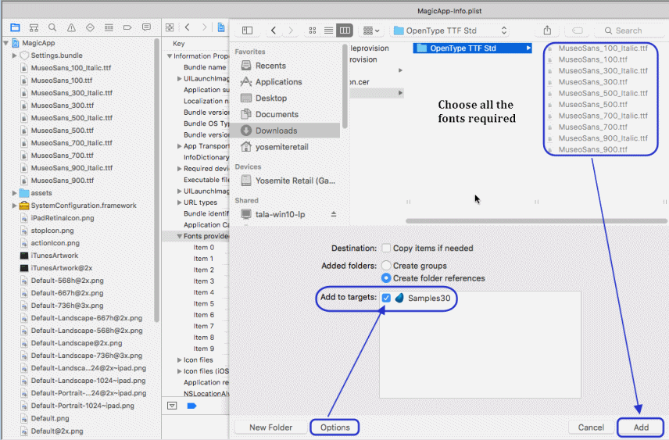
Task: Select Create groups radio button
Action: click(386, 266)
